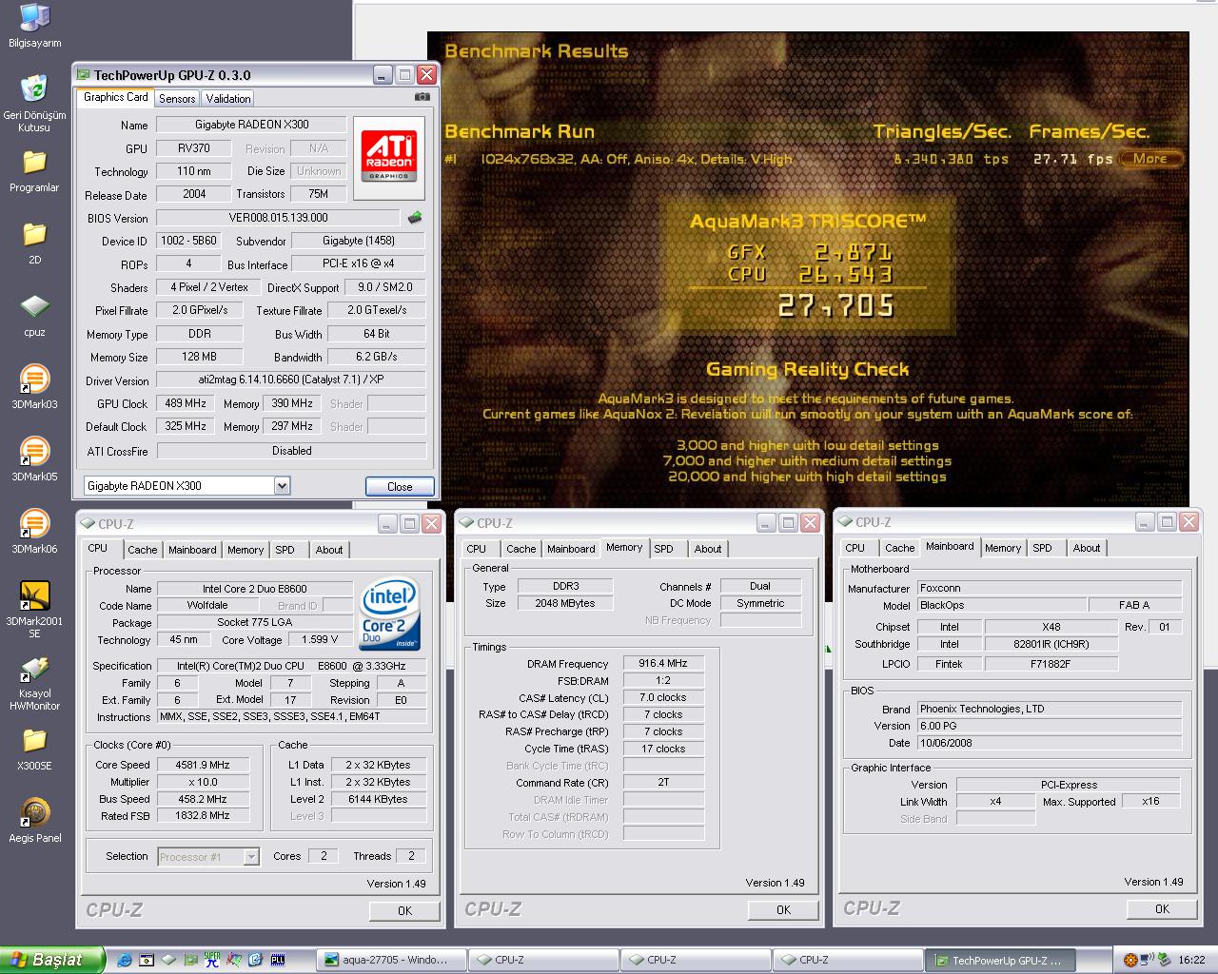Click the Bus Interface PCI-E x16 @ x4 field
Screen dimensions: 1218x974
(x=359, y=264)
